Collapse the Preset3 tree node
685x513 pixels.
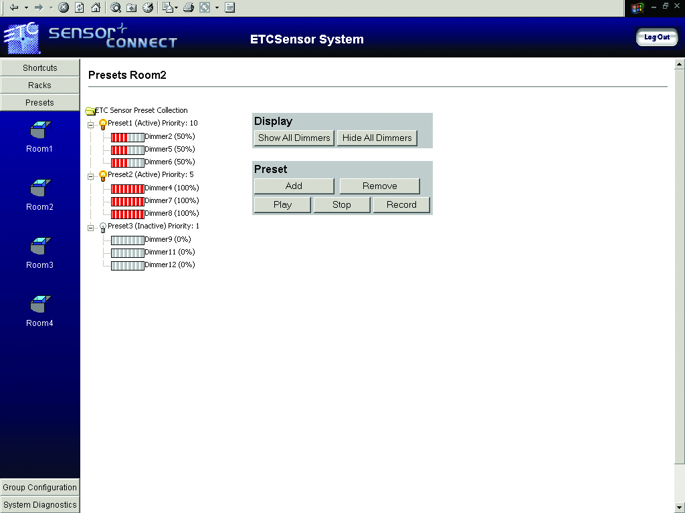90,228
